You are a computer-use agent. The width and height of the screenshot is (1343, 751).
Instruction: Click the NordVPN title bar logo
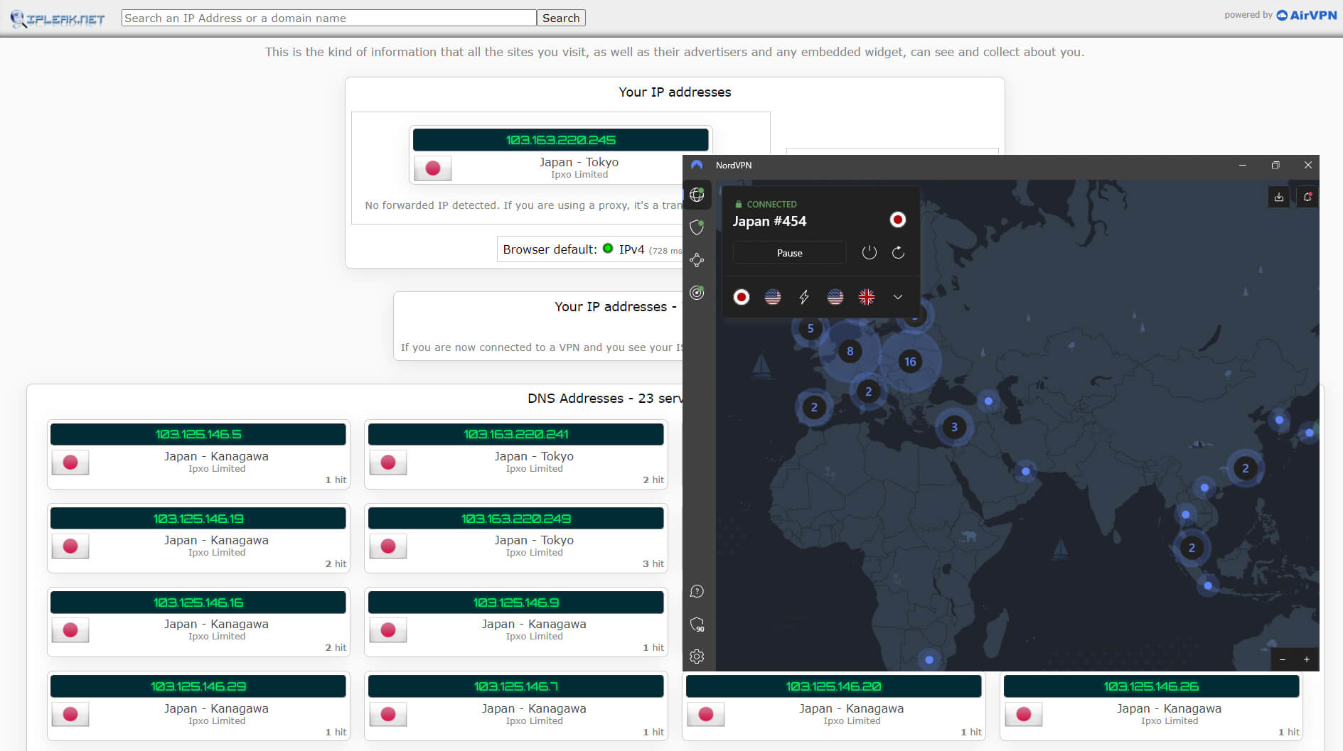pyautogui.click(x=697, y=165)
